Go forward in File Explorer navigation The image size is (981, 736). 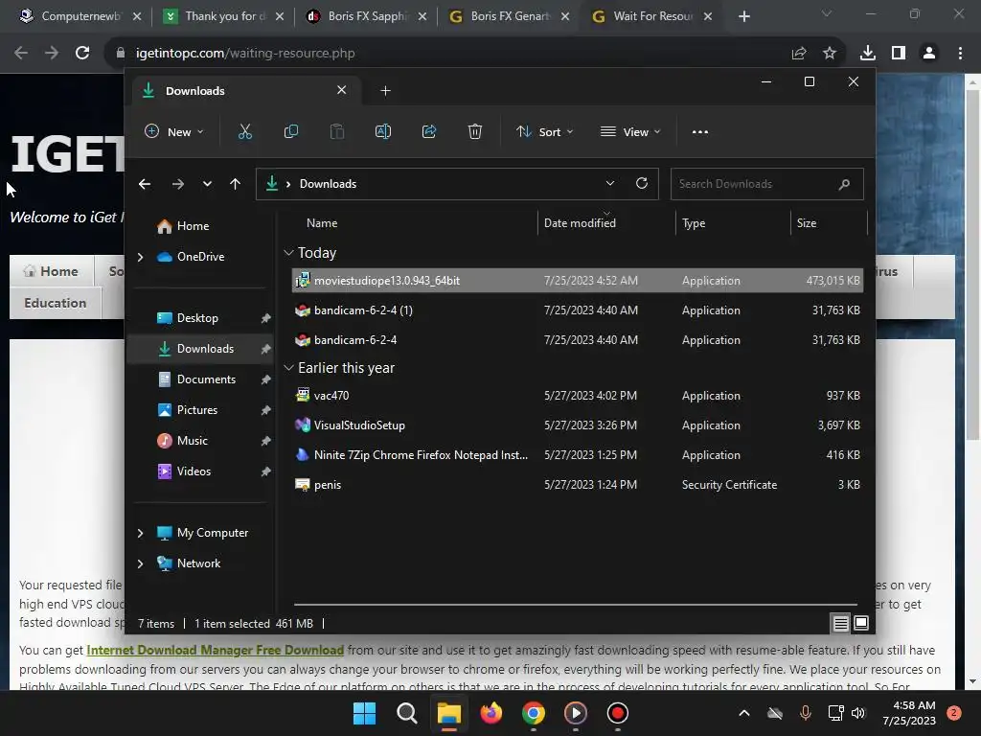[178, 184]
